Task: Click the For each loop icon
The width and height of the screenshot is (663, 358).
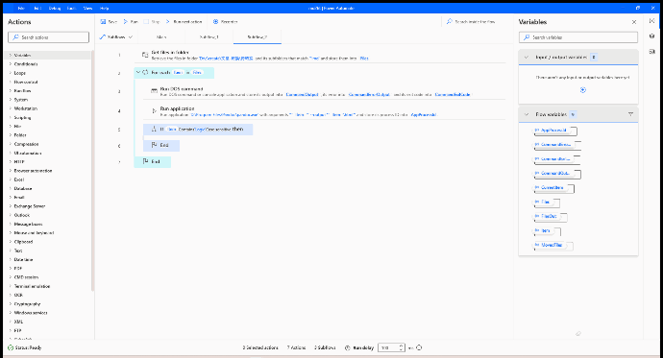Action: coord(145,73)
